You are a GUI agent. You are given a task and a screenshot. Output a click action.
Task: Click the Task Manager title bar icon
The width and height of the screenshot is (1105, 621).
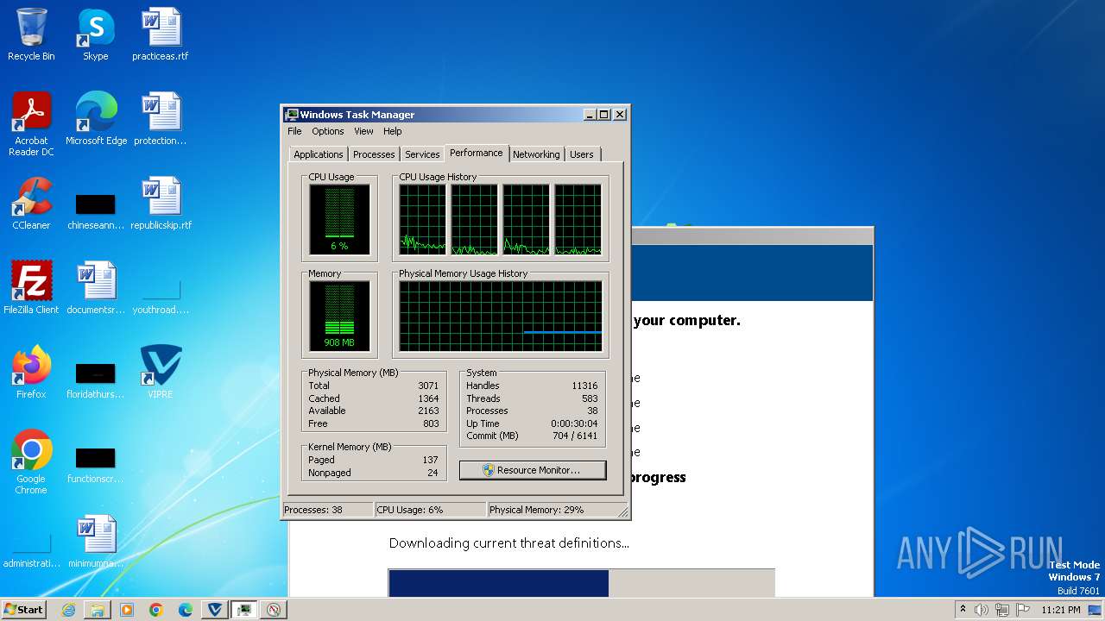click(292, 115)
